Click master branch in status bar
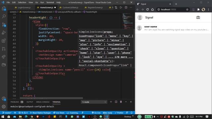212x119 pixels. pyautogui.click(x=7, y=113)
